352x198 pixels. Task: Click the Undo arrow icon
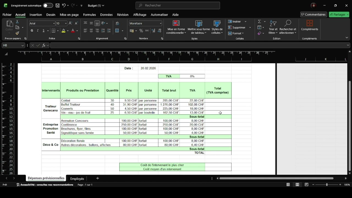coord(64,5)
